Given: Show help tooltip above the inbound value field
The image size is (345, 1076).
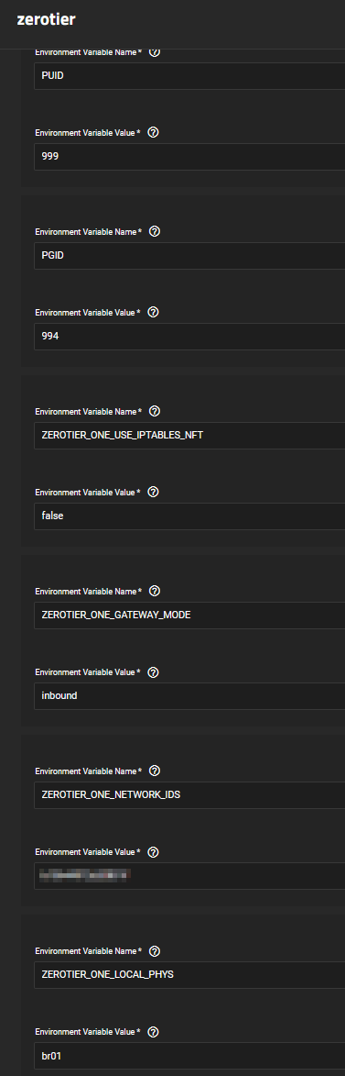Looking at the screenshot, I should pyautogui.click(x=154, y=671).
